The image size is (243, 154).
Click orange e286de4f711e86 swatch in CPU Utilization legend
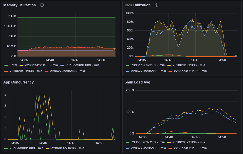point(170,71)
